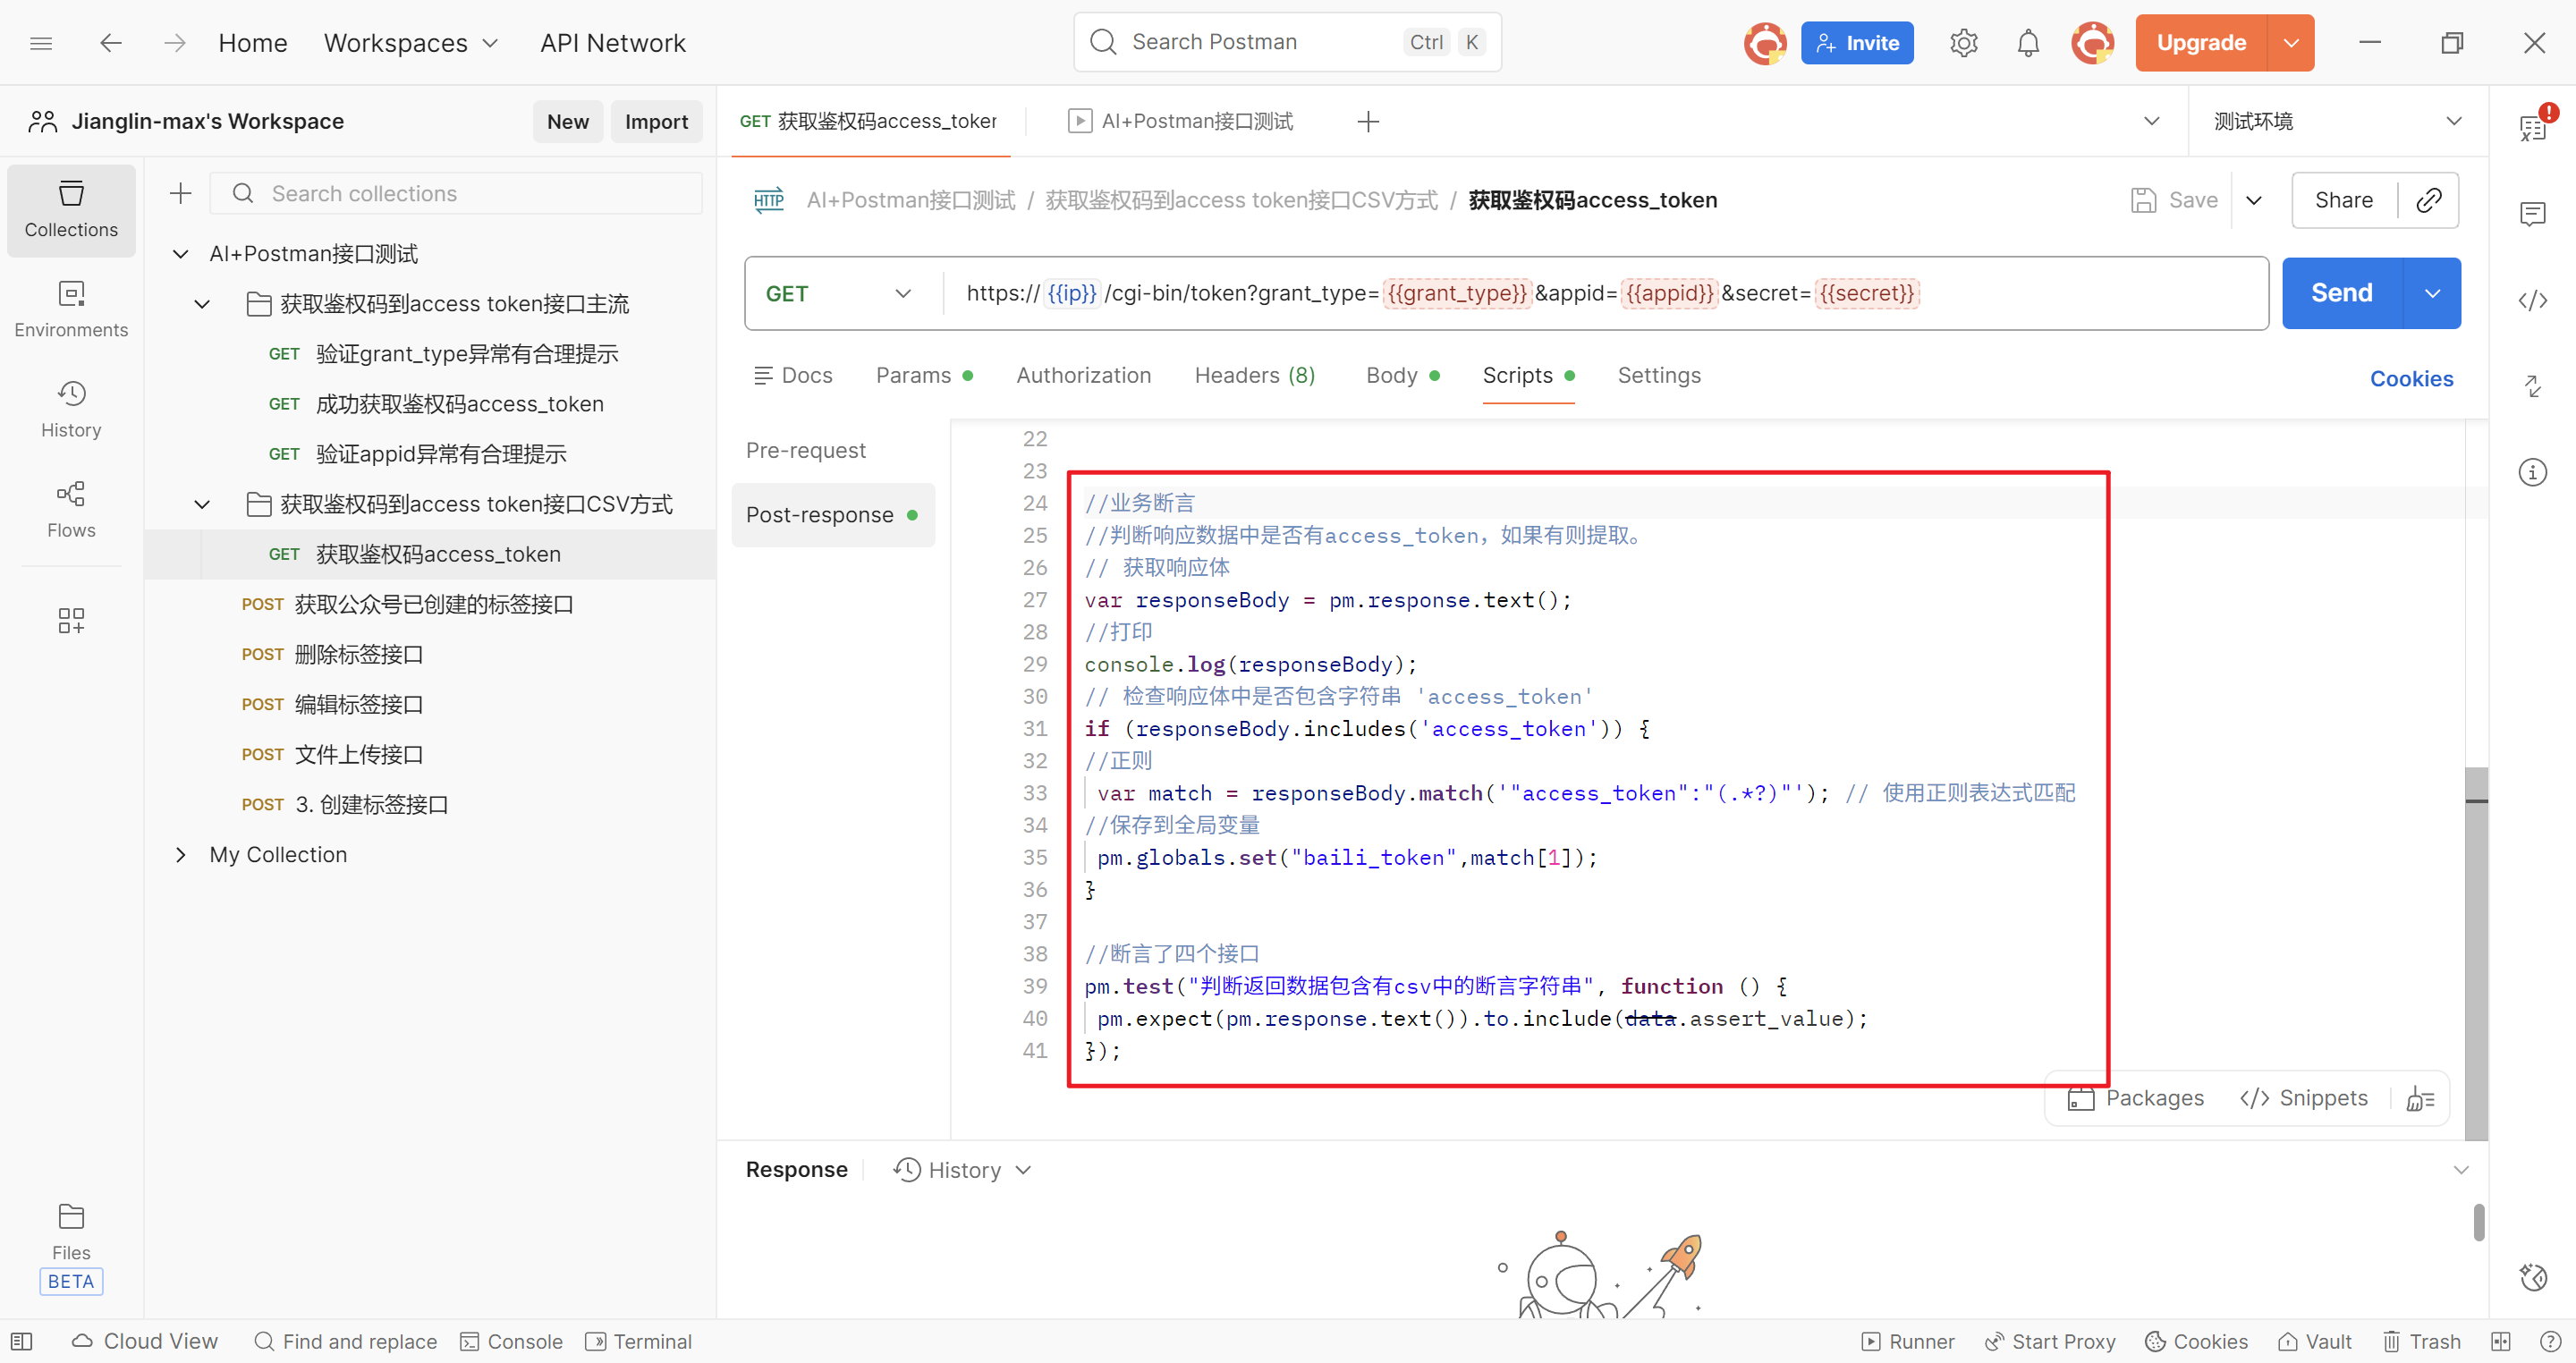Open the related requests icon in right sidebar
This screenshot has height=1363, width=2576.
[2532, 386]
